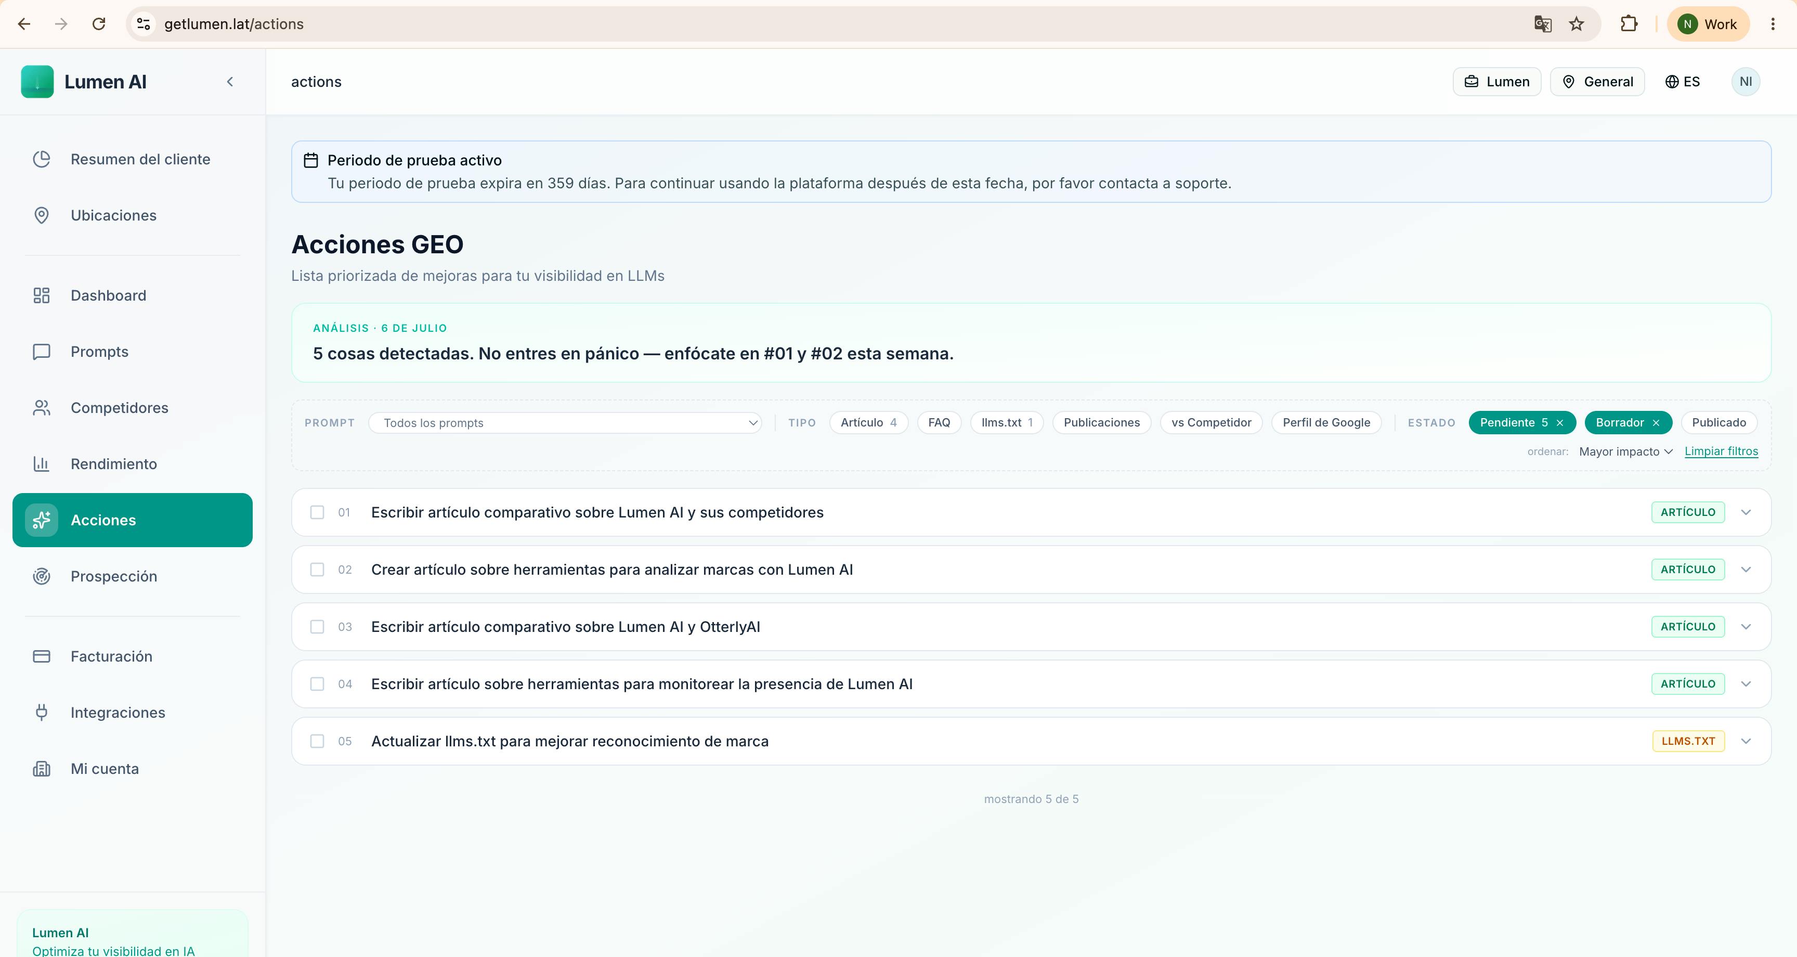
Task: Toggle the Perfil de Google filter chip
Action: [1326, 423]
